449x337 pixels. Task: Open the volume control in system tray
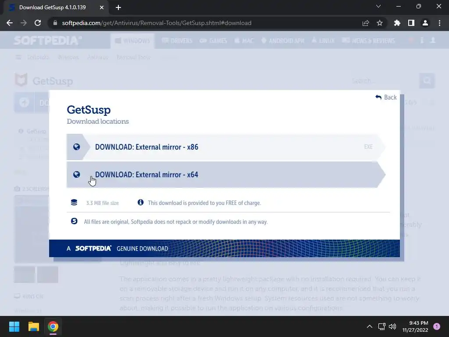[x=392, y=326]
